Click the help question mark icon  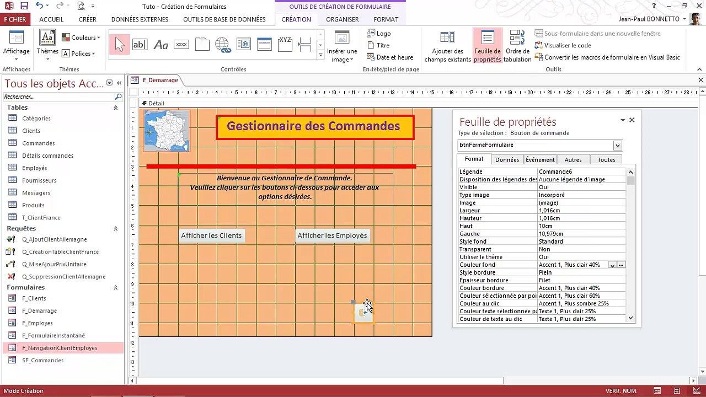click(x=654, y=6)
